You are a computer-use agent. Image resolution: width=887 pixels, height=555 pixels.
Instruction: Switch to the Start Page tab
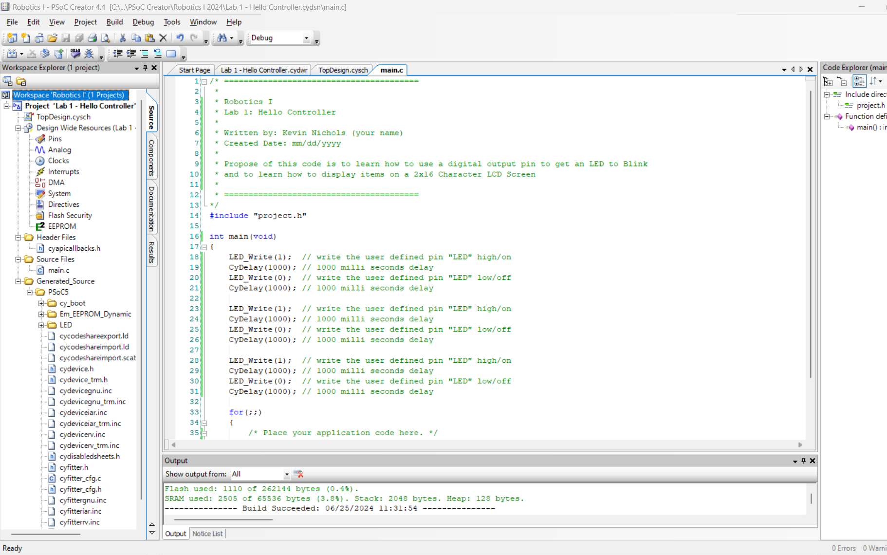click(x=194, y=70)
